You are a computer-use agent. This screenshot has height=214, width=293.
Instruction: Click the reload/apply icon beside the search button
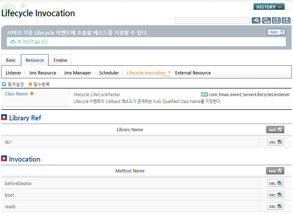[x=266, y=20]
